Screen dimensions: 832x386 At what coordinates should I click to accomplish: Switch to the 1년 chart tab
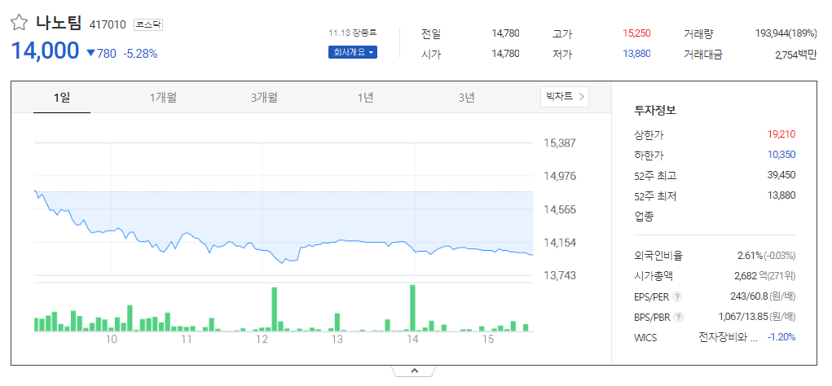pyautogui.click(x=365, y=98)
